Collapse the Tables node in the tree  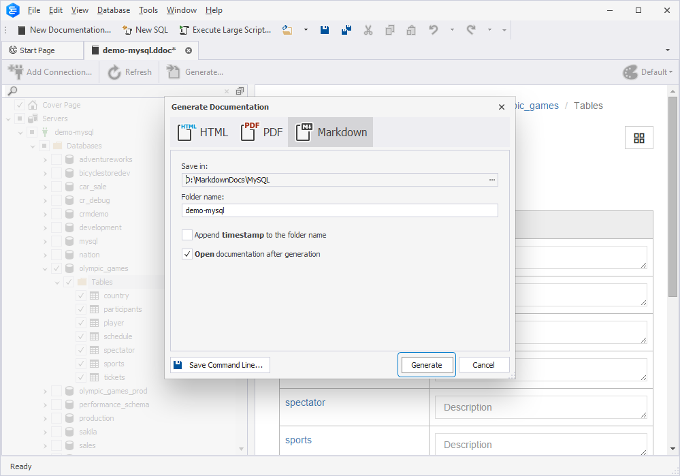(x=57, y=282)
